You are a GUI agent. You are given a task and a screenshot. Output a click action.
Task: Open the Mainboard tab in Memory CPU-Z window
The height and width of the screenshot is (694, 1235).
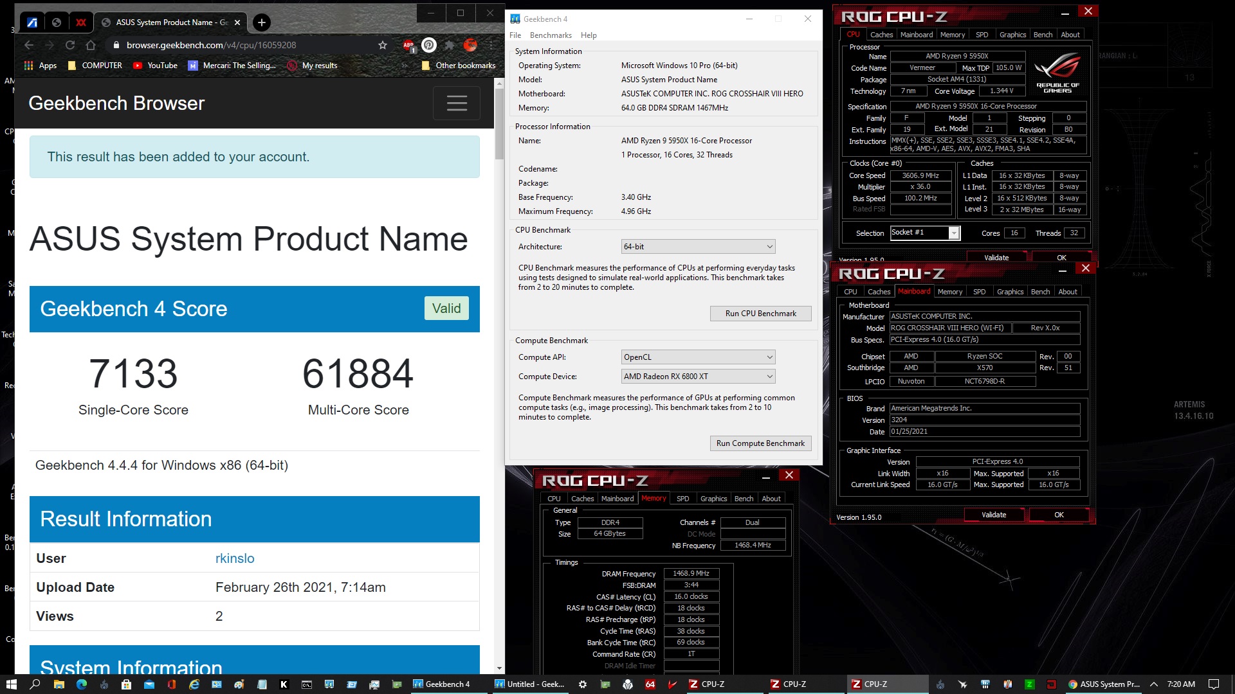[617, 499]
